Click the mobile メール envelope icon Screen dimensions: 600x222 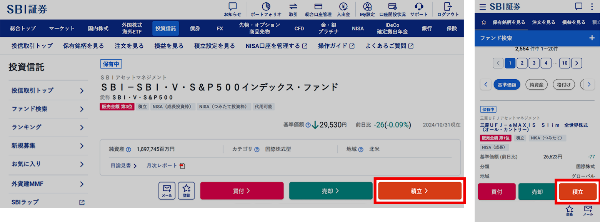coord(588,211)
